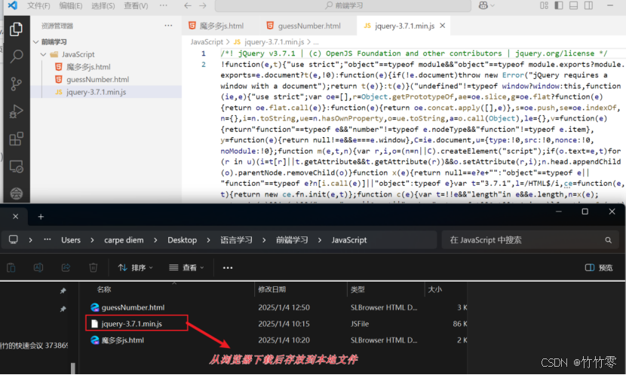Collapse the JavaScript folder in the tree
The width and height of the screenshot is (626, 375).
click(x=43, y=54)
